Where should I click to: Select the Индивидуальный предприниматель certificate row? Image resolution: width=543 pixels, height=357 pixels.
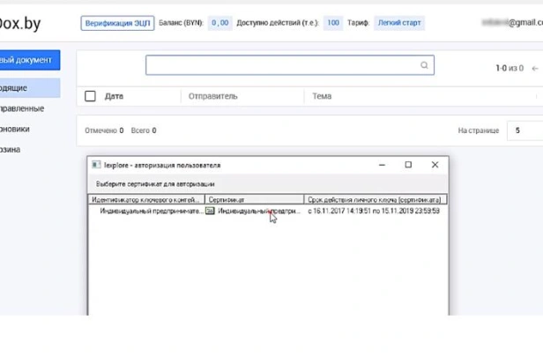[268, 211]
